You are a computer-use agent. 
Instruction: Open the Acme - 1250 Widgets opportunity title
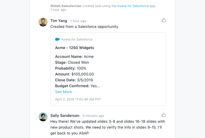click(74, 48)
